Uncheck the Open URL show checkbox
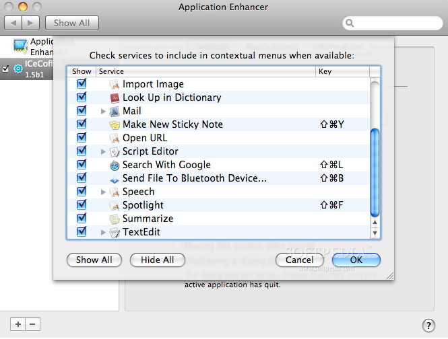This screenshot has width=448, height=339. coord(82,138)
